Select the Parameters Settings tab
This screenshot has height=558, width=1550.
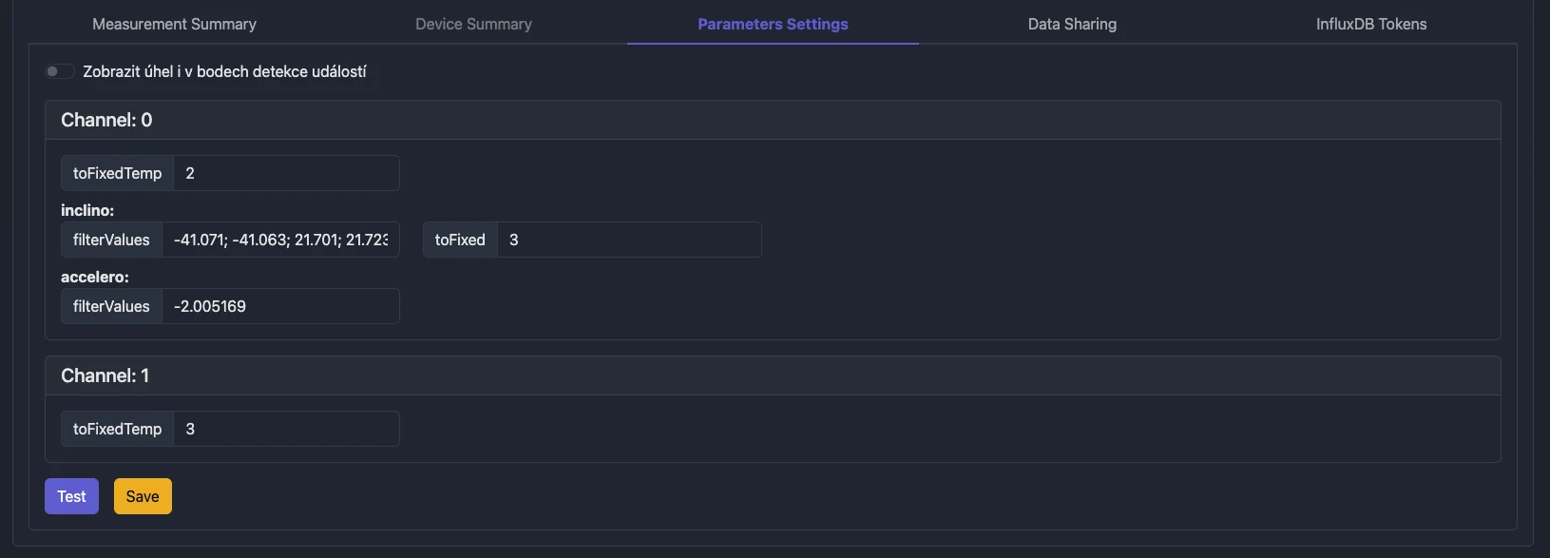point(773,24)
